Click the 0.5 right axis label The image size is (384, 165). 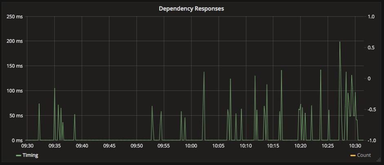(371, 47)
